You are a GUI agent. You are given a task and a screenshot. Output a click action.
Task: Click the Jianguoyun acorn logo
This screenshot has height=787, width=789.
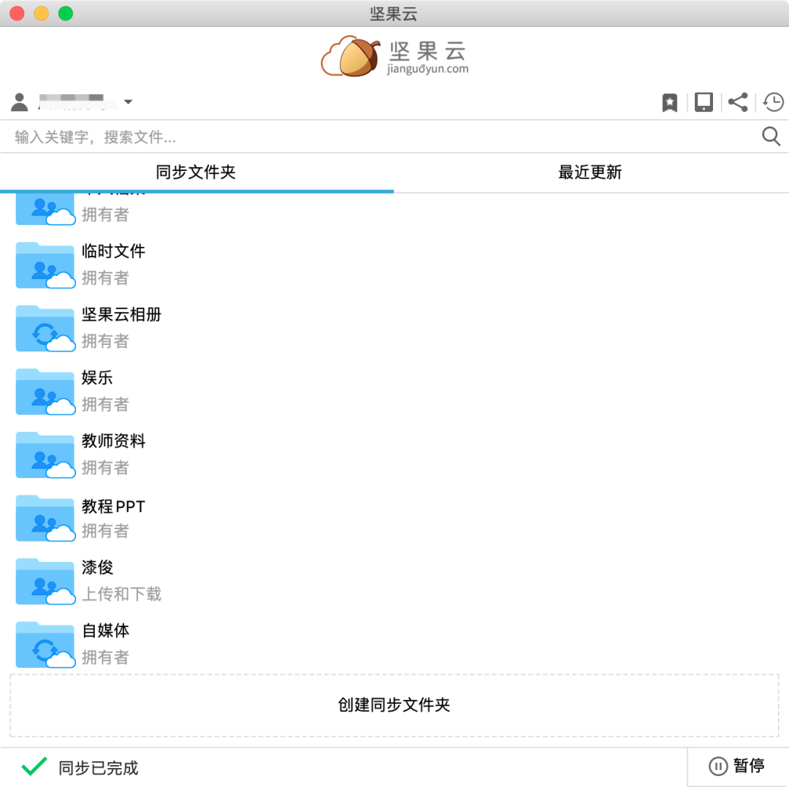tap(352, 57)
